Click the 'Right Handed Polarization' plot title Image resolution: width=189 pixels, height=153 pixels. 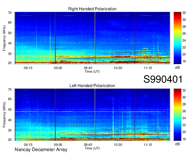(x=92, y=9)
